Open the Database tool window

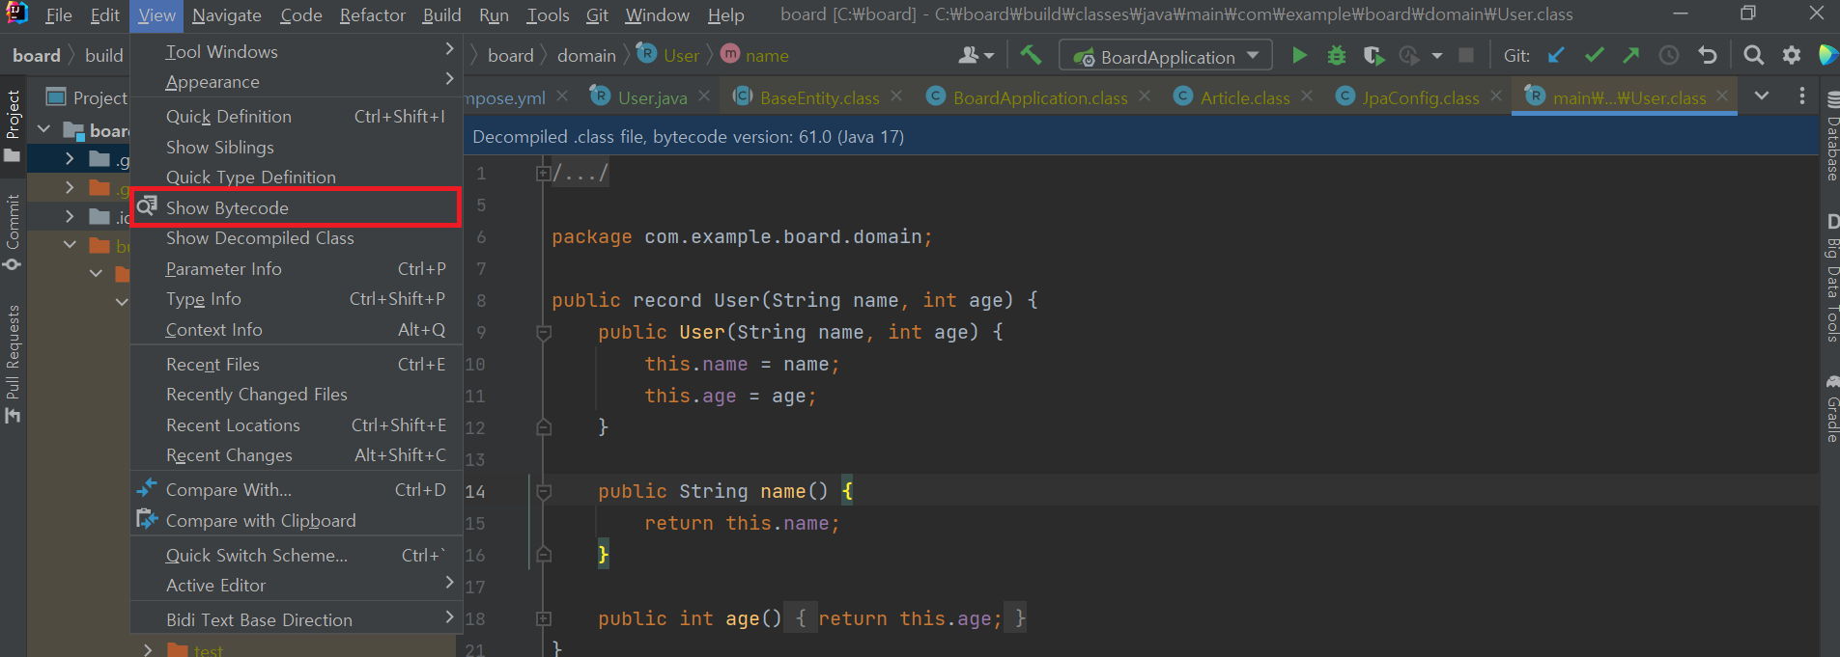tap(1831, 135)
